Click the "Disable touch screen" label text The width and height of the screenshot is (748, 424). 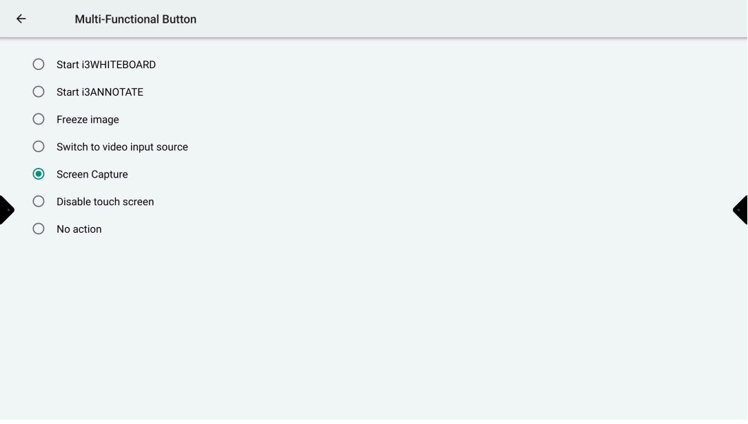pyautogui.click(x=105, y=202)
